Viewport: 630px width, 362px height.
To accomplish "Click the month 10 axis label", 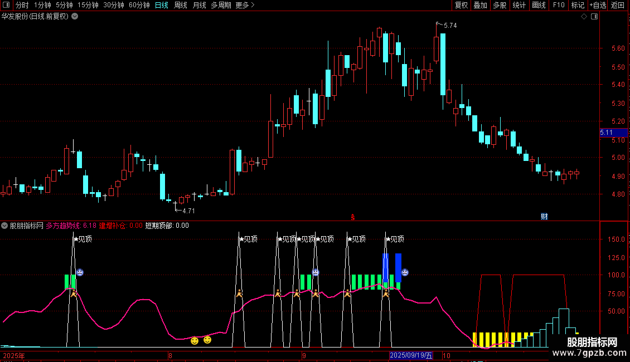I will click(447, 355).
